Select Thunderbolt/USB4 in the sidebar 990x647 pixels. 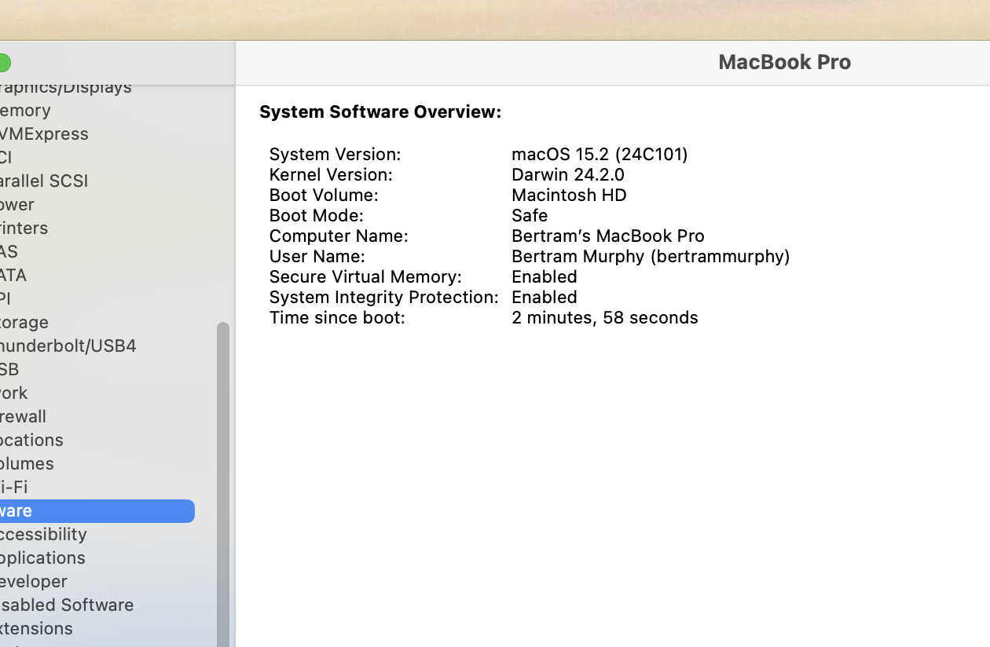[x=68, y=345]
